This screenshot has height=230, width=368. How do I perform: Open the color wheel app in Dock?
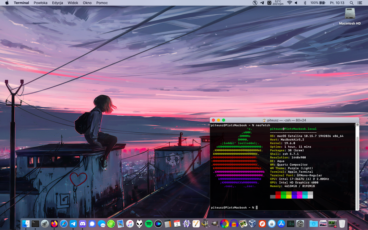[224, 224]
